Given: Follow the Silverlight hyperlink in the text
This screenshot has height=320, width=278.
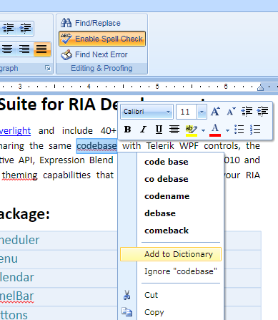Looking at the screenshot, I should [15, 131].
